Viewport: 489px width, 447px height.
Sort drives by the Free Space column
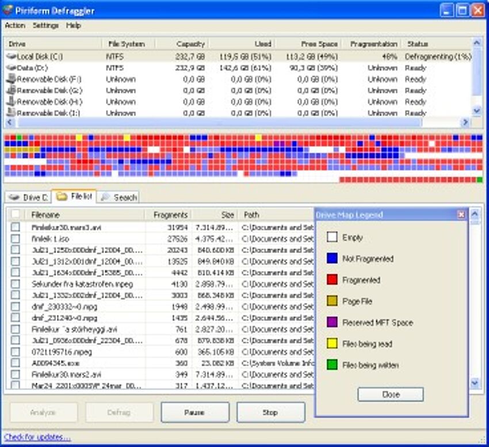(309, 44)
